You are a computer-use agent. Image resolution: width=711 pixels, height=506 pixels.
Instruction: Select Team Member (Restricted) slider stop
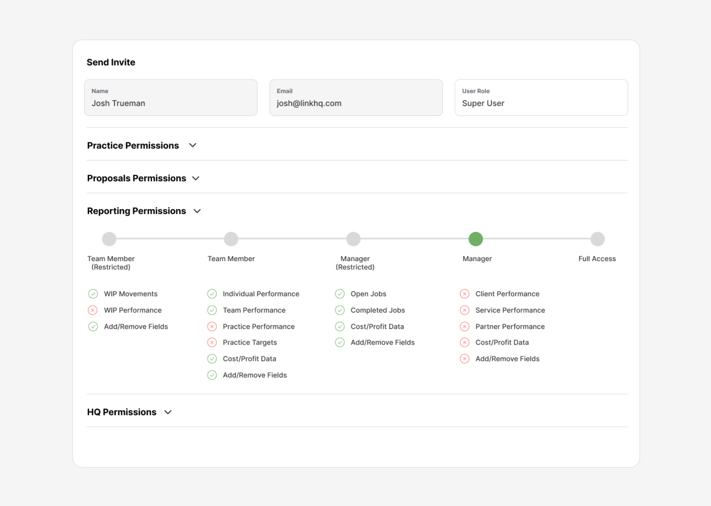109,239
